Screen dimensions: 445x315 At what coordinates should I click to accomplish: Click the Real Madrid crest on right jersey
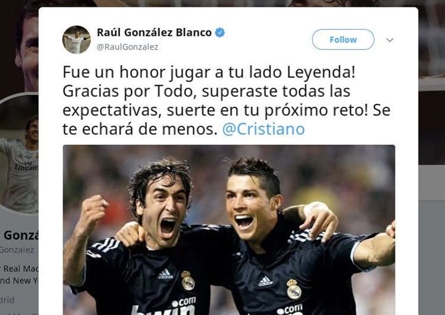point(294,289)
